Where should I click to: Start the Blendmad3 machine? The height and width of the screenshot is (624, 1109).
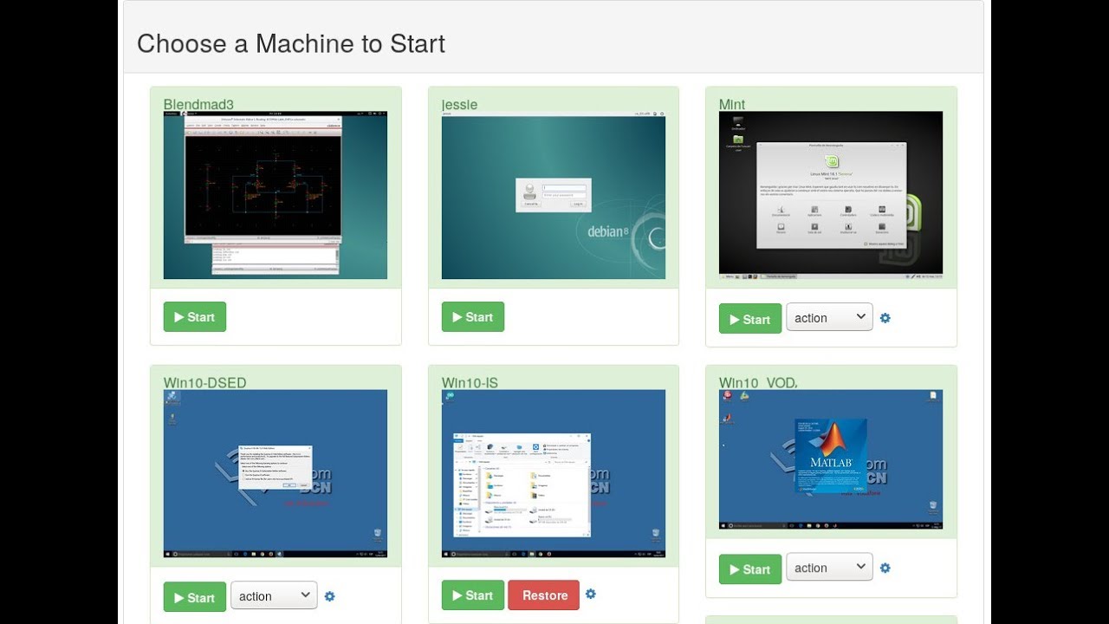[195, 317]
